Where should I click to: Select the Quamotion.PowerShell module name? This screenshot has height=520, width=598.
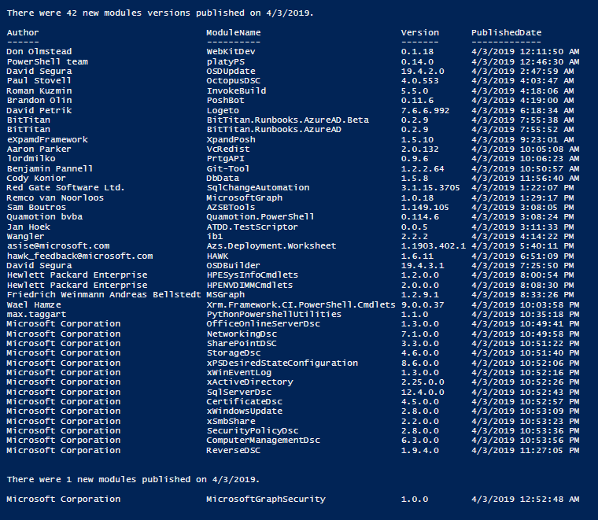[260, 217]
